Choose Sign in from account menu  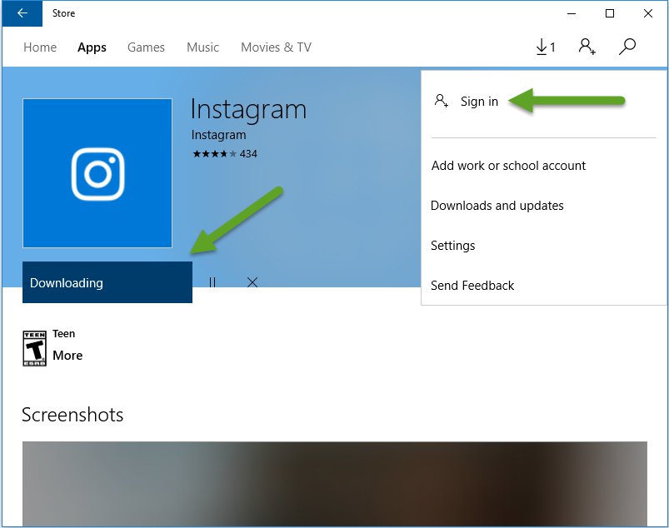[479, 102]
